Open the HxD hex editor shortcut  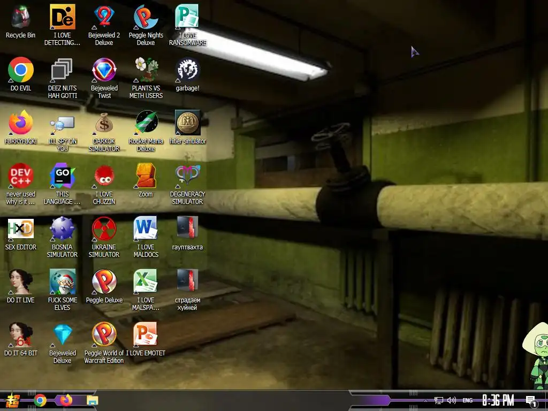21,229
